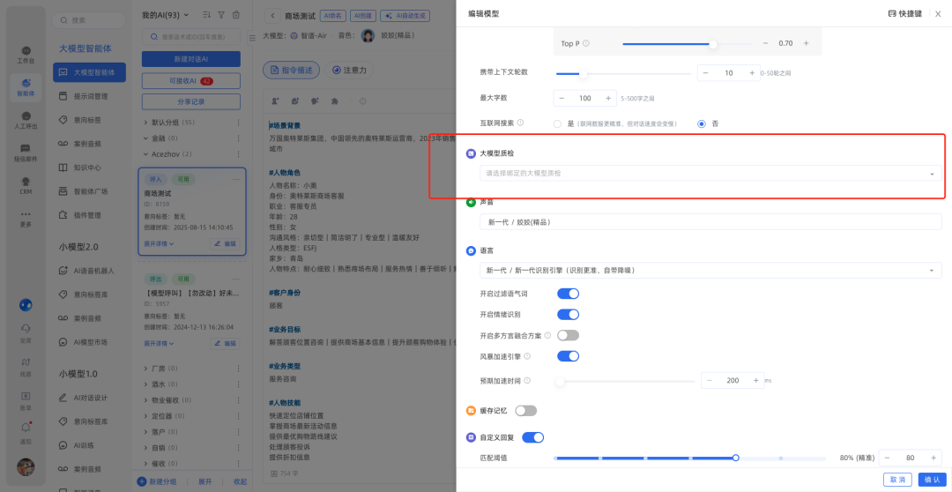Enable the 开启多方言融合方案 switch
The image size is (952, 492).
568,335
